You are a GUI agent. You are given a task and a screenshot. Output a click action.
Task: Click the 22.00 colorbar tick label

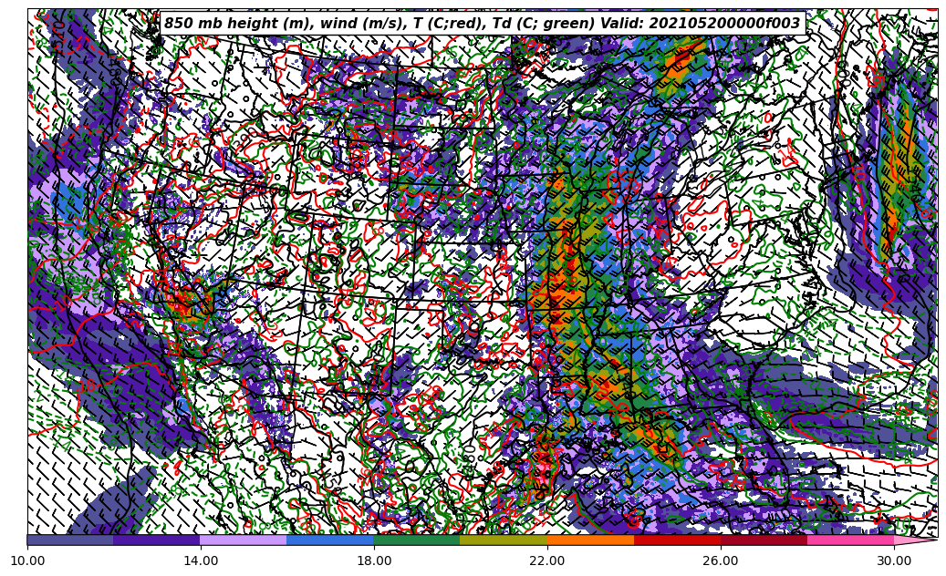coord(547,561)
